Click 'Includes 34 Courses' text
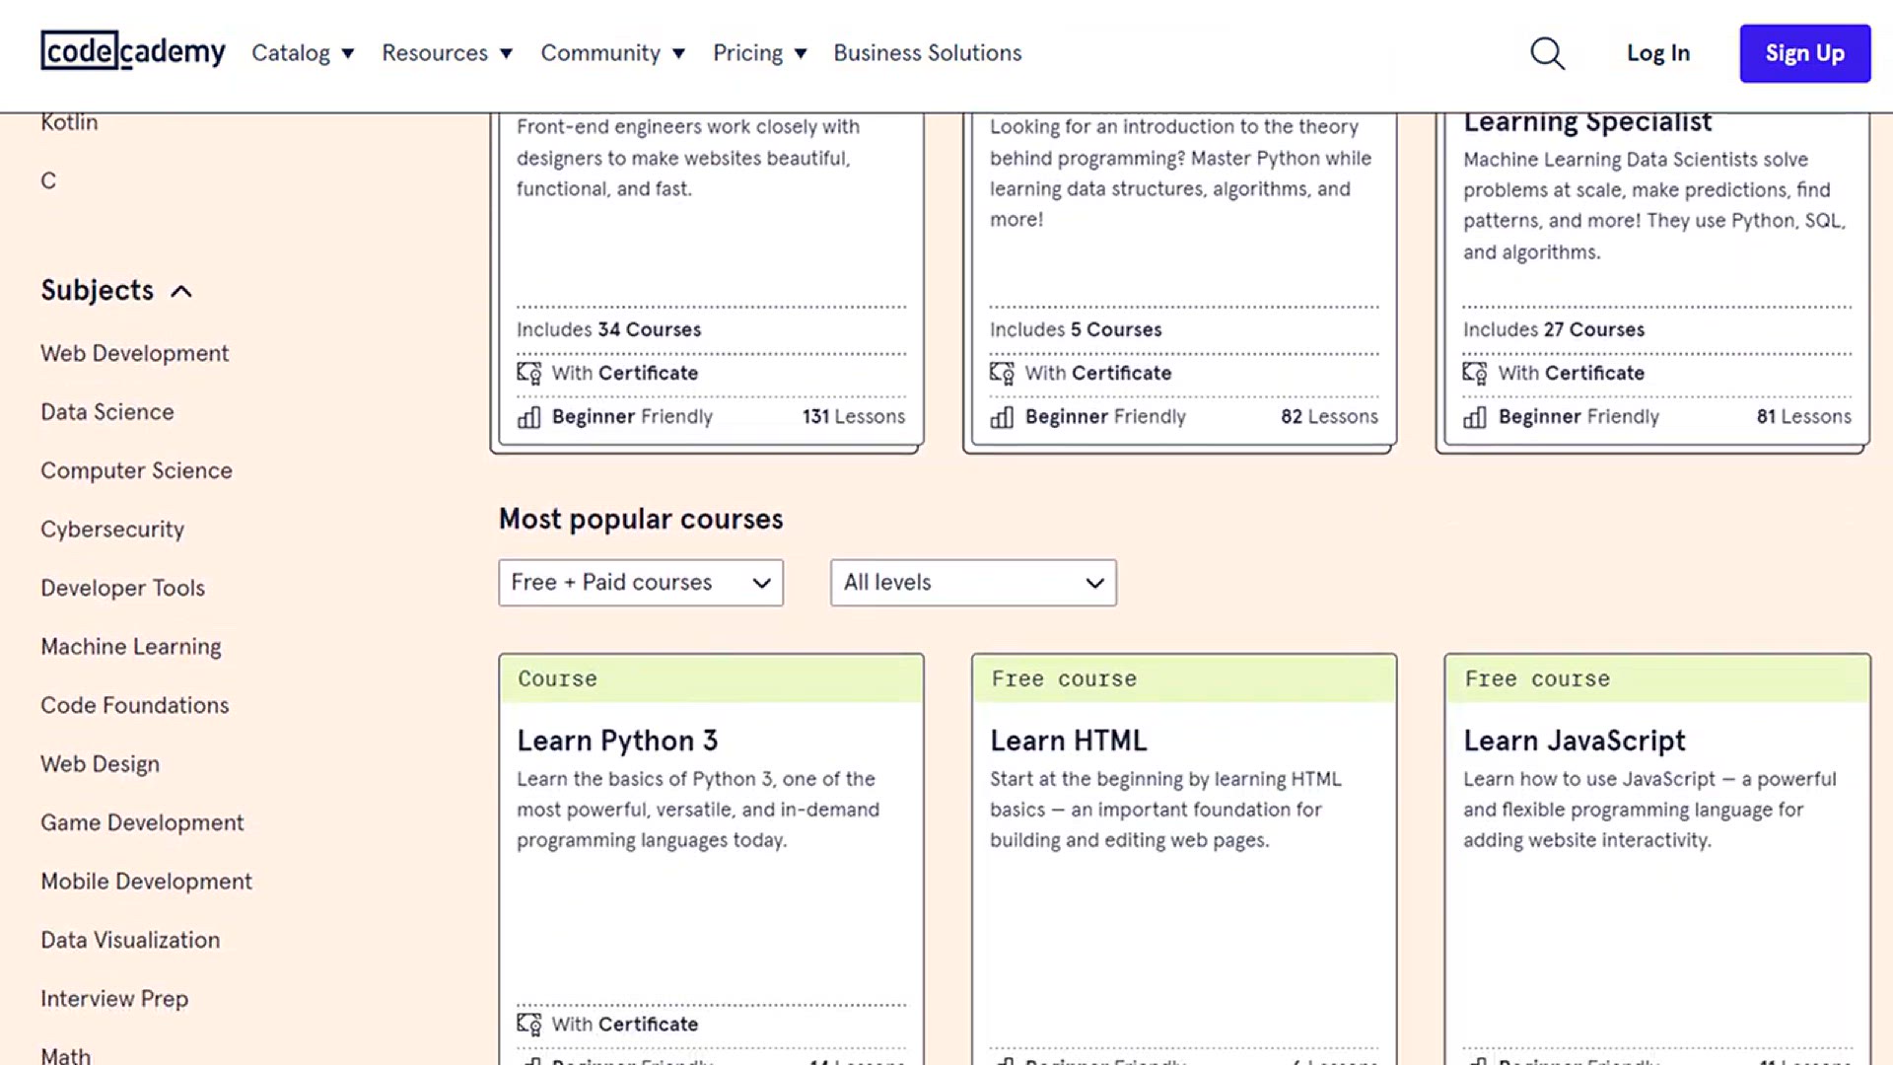The height and width of the screenshot is (1065, 1893). click(608, 330)
